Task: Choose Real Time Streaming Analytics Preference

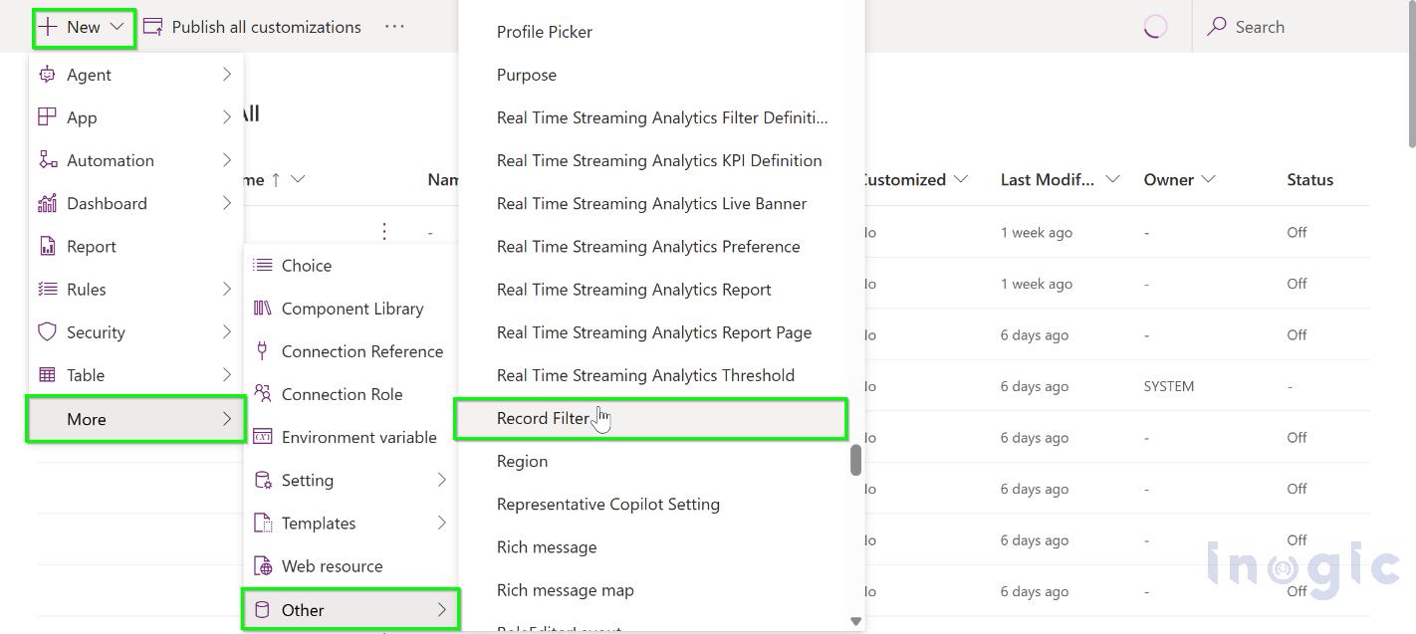Action: 648,246
